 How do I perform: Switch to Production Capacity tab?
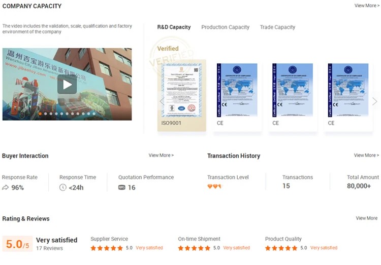click(225, 27)
